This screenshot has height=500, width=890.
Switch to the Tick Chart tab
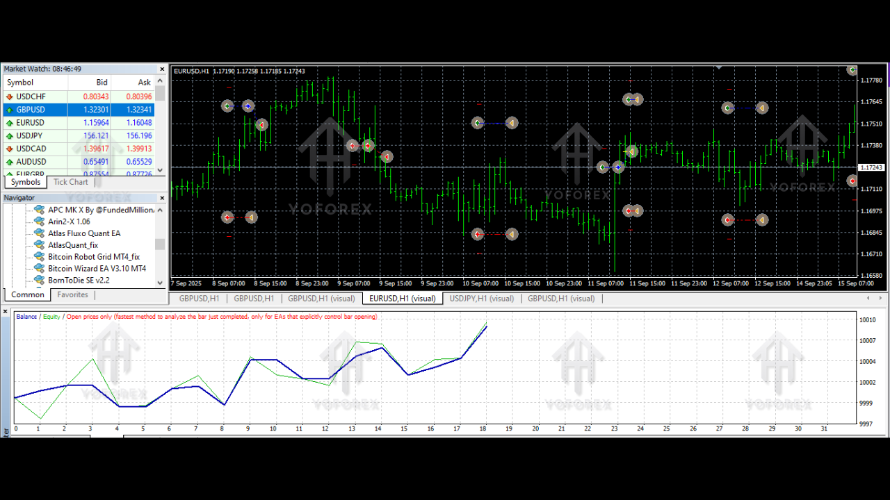coord(70,182)
